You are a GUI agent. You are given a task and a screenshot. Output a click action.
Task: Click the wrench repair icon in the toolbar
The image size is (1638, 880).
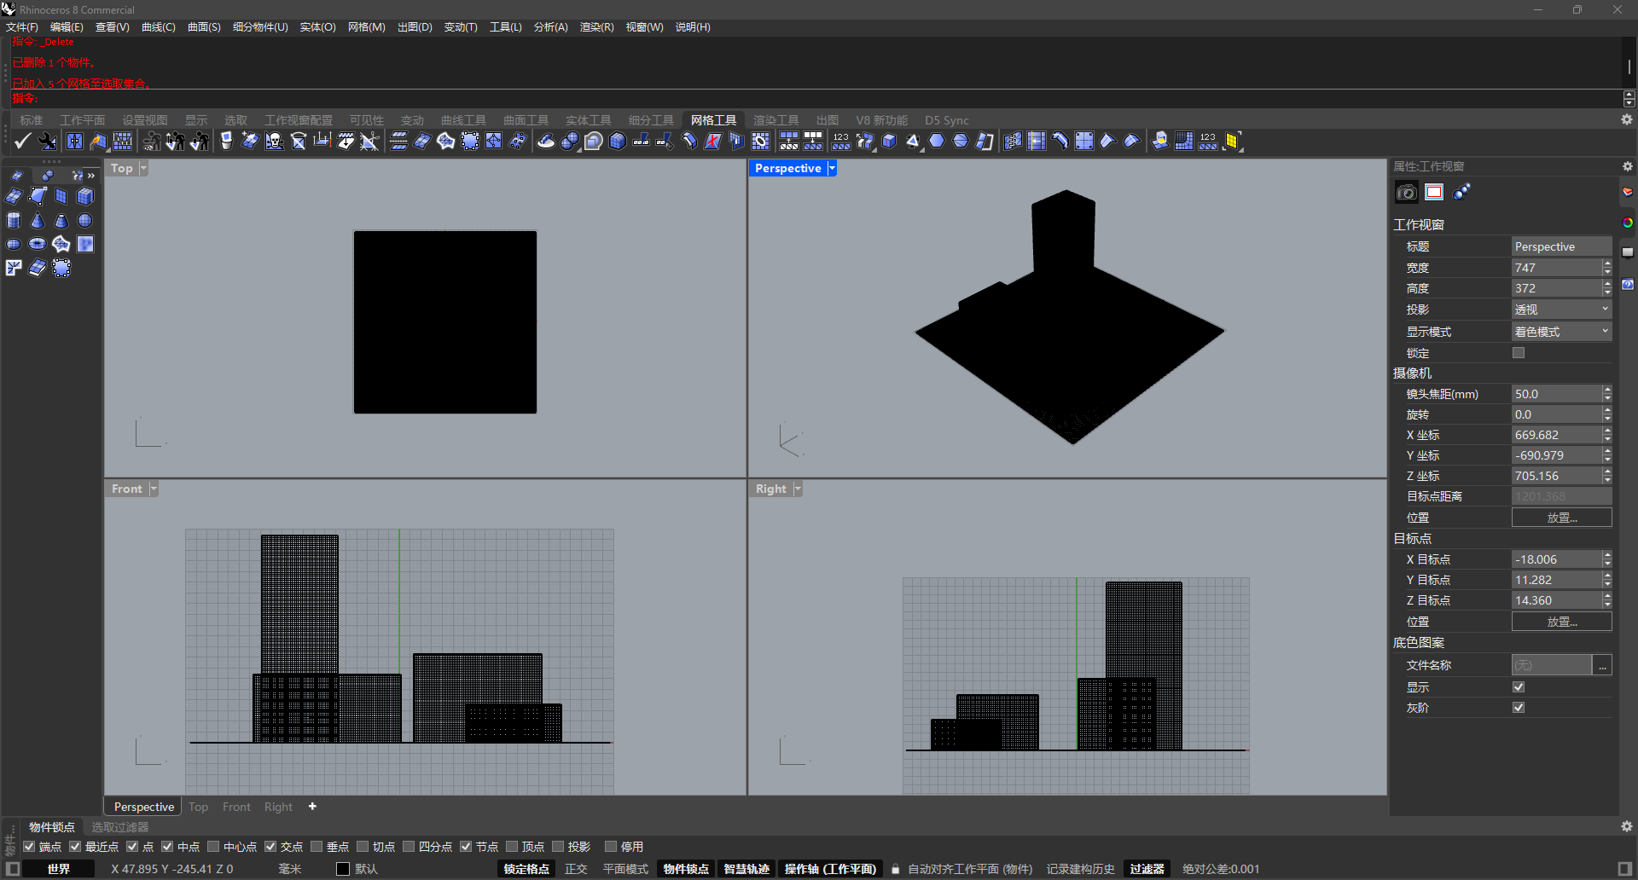pos(48,141)
